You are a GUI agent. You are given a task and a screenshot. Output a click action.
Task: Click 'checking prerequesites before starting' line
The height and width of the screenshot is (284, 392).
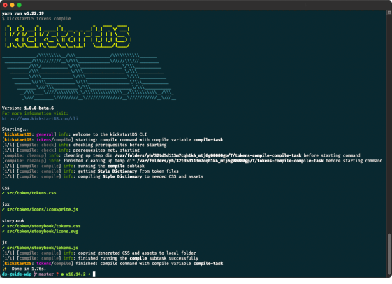[85, 145]
